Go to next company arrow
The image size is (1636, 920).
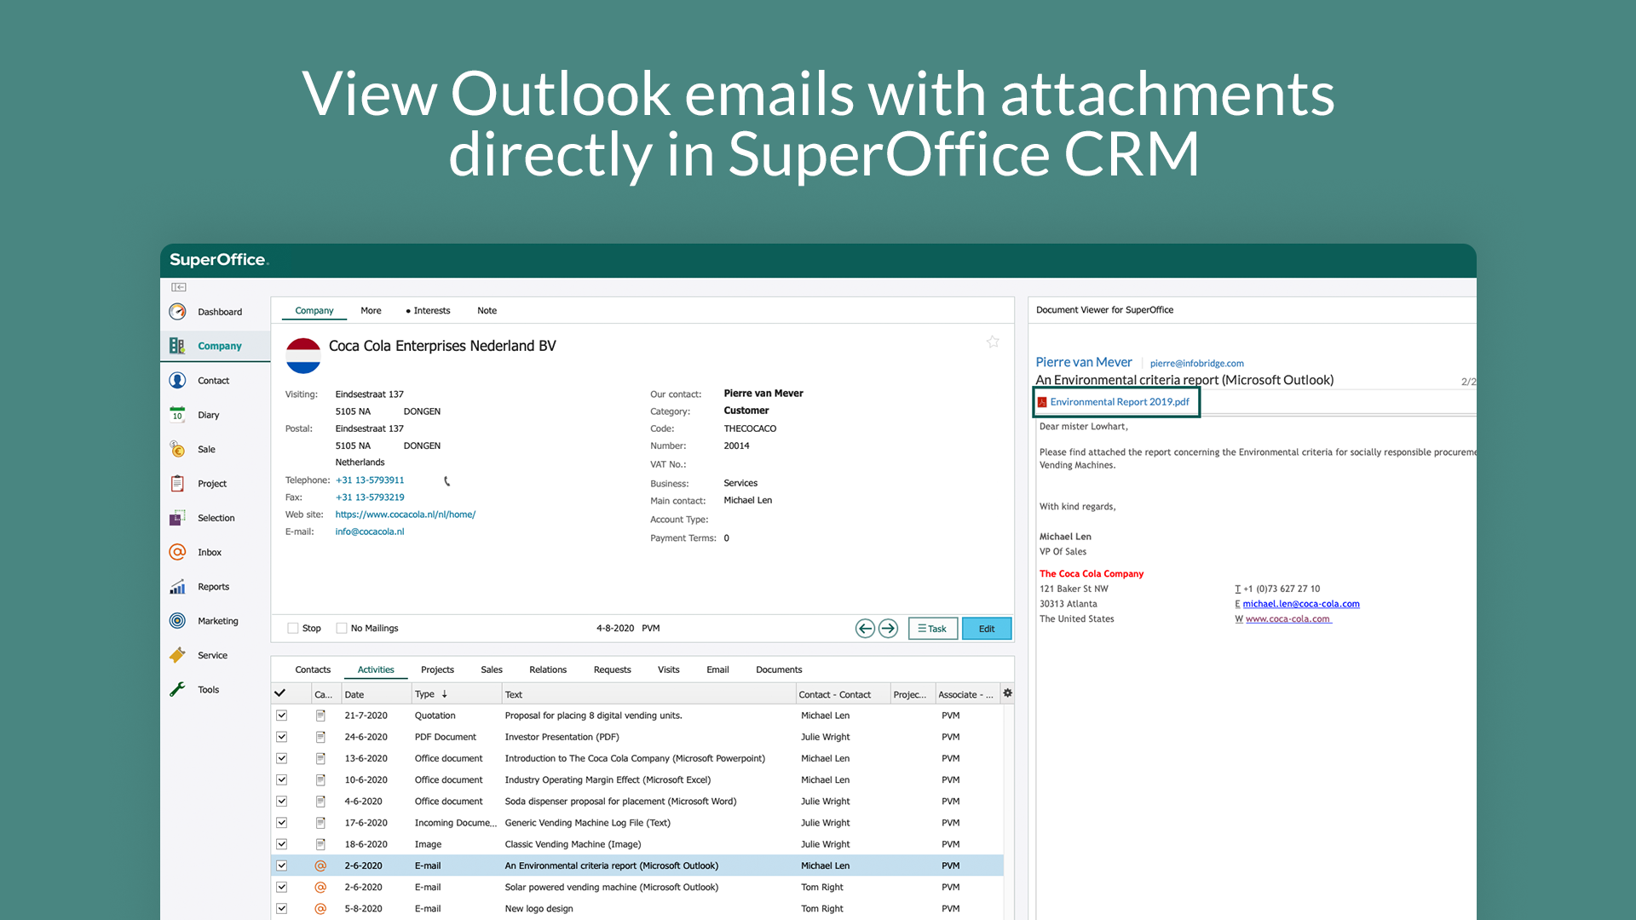(888, 629)
